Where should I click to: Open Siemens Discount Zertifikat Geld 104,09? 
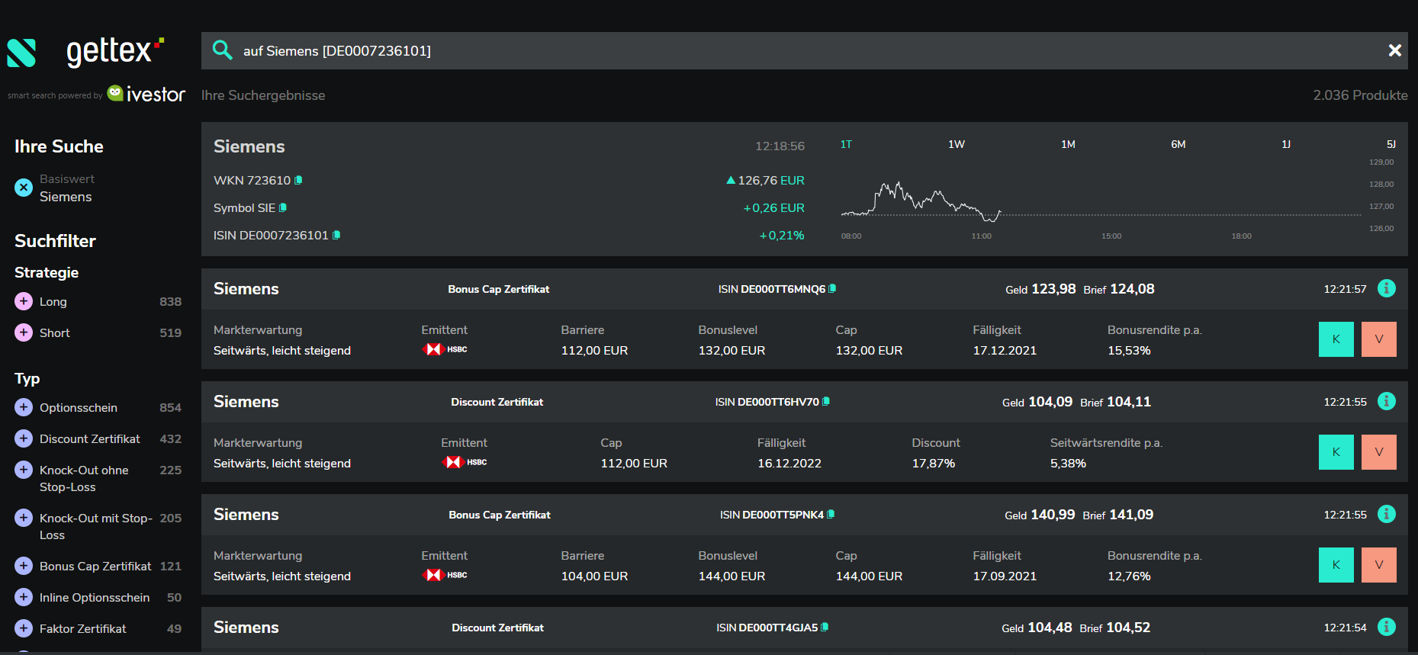805,402
